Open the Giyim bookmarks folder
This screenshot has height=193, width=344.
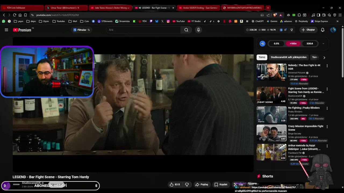point(44,21)
